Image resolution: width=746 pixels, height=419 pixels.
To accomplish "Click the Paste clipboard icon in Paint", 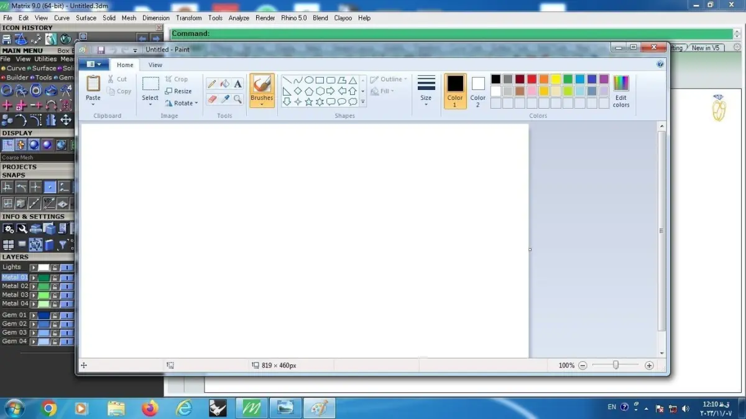I will point(93,83).
